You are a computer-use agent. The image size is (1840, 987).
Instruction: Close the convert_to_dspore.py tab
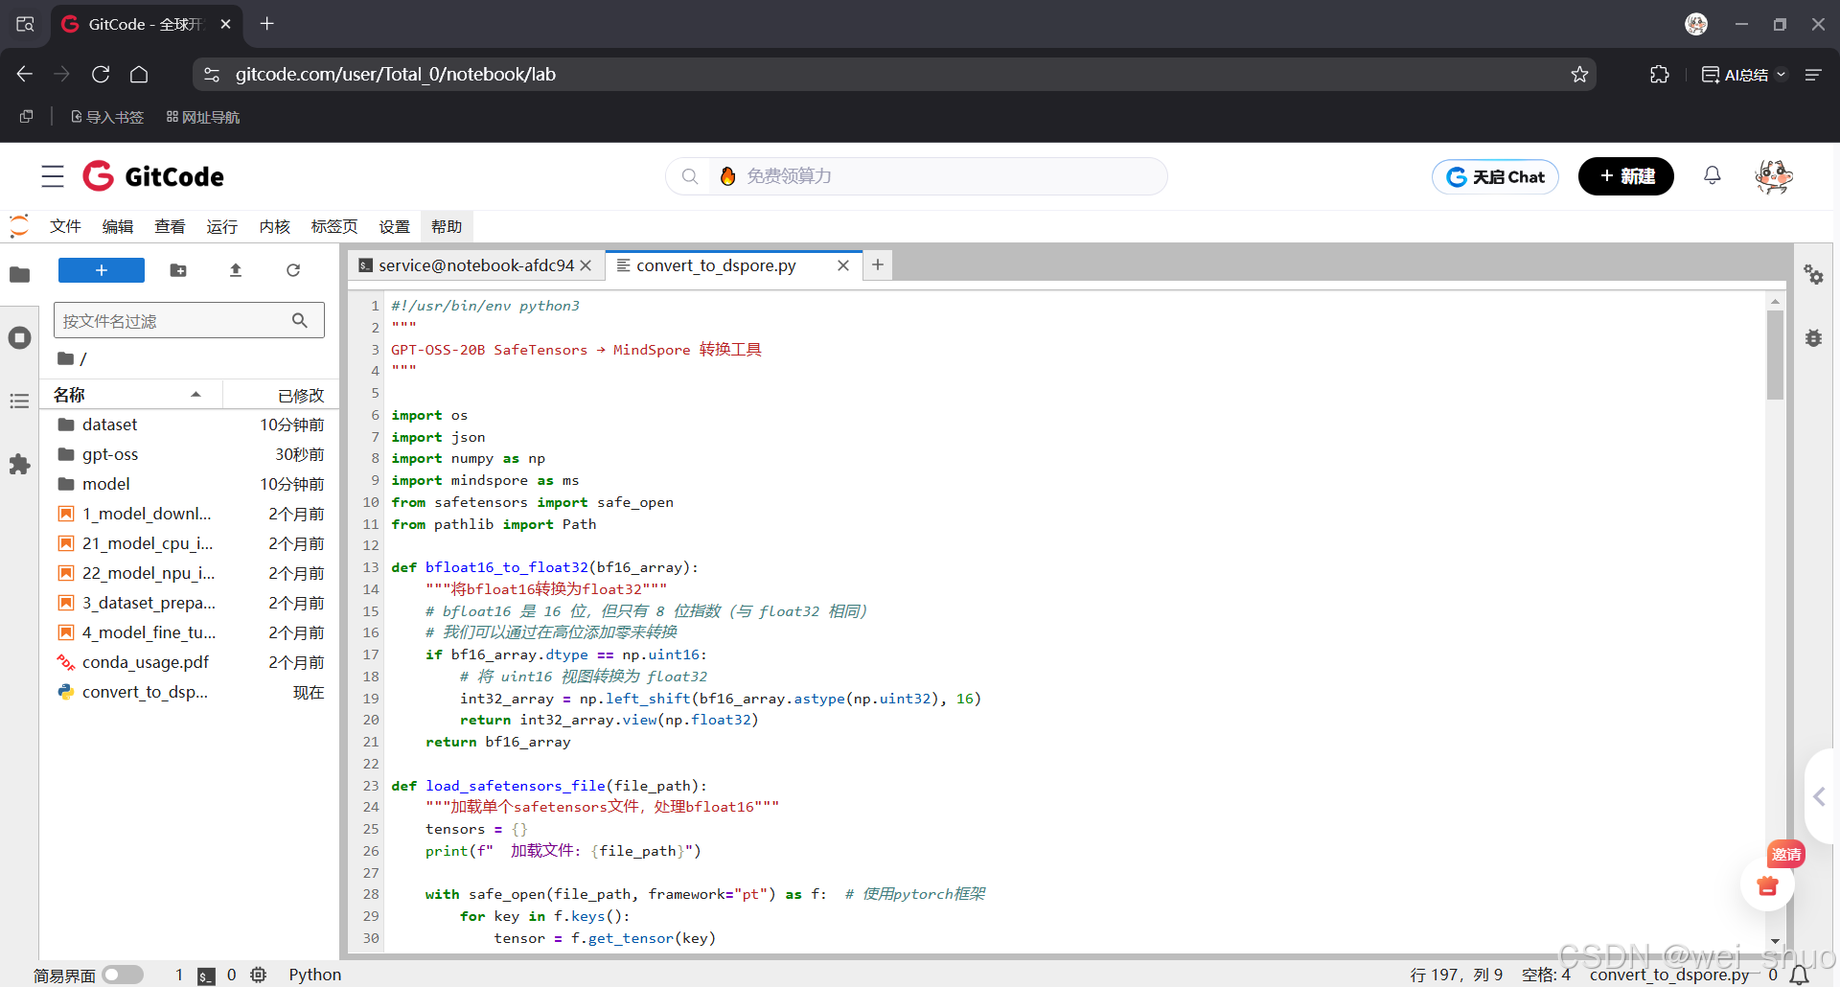pyautogui.click(x=843, y=265)
